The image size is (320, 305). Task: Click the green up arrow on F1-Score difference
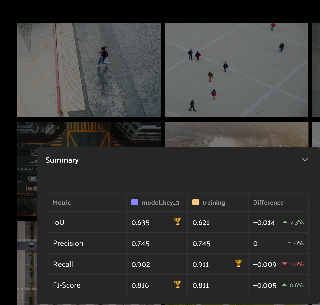[285, 285]
